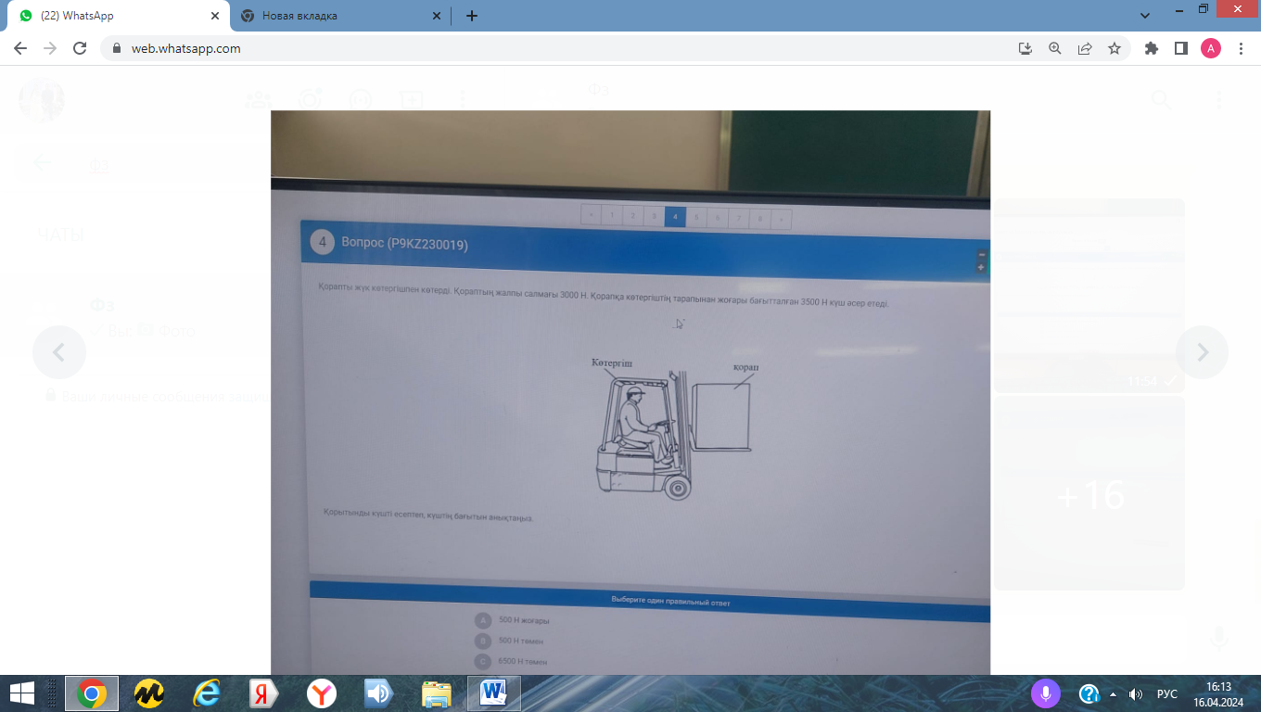The image size is (1261, 712).
Task: Close the Новая вкладка tab
Action: (x=437, y=16)
